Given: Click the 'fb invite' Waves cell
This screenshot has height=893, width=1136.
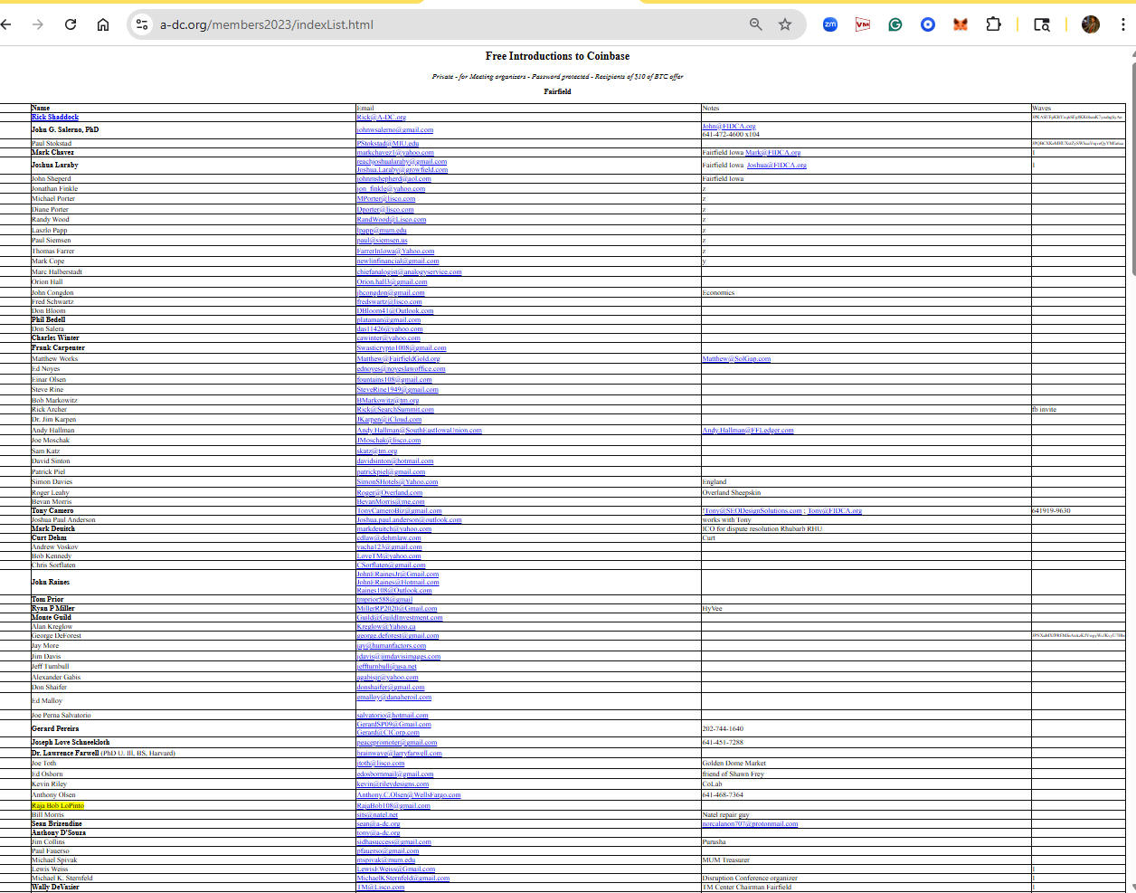Looking at the screenshot, I should (x=1044, y=409).
